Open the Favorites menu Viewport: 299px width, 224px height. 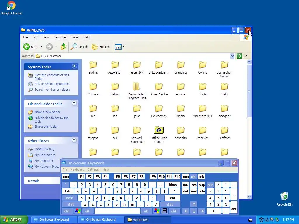[x=60, y=37]
